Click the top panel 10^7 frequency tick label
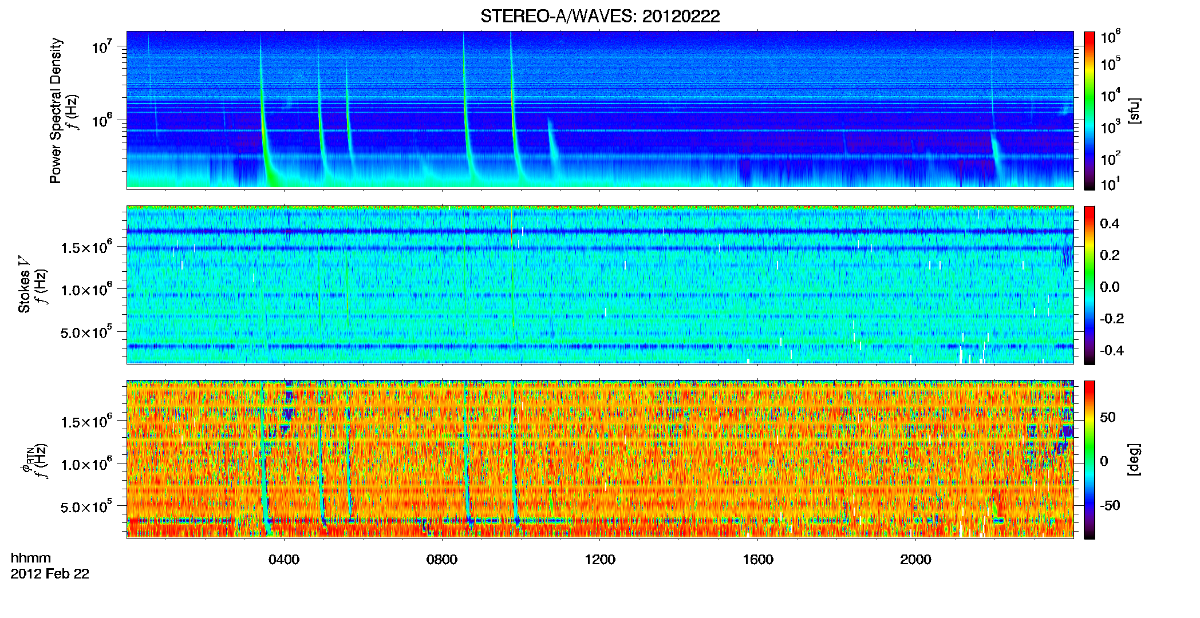The height and width of the screenshot is (618, 1200). (x=102, y=46)
